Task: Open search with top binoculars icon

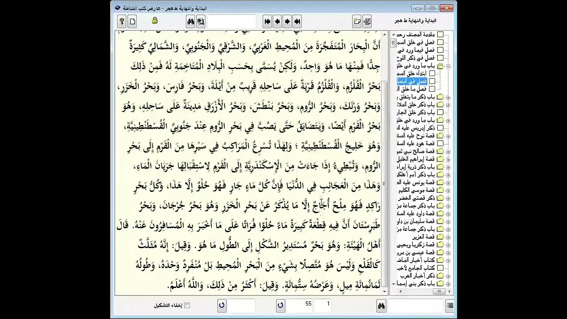Action: [190, 21]
